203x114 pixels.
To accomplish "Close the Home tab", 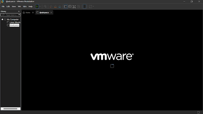I will [x=33, y=13].
